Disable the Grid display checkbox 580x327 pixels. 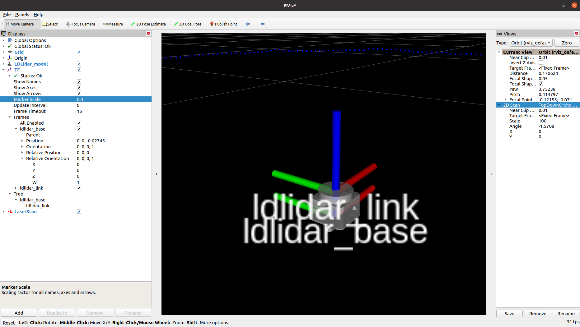tap(79, 52)
